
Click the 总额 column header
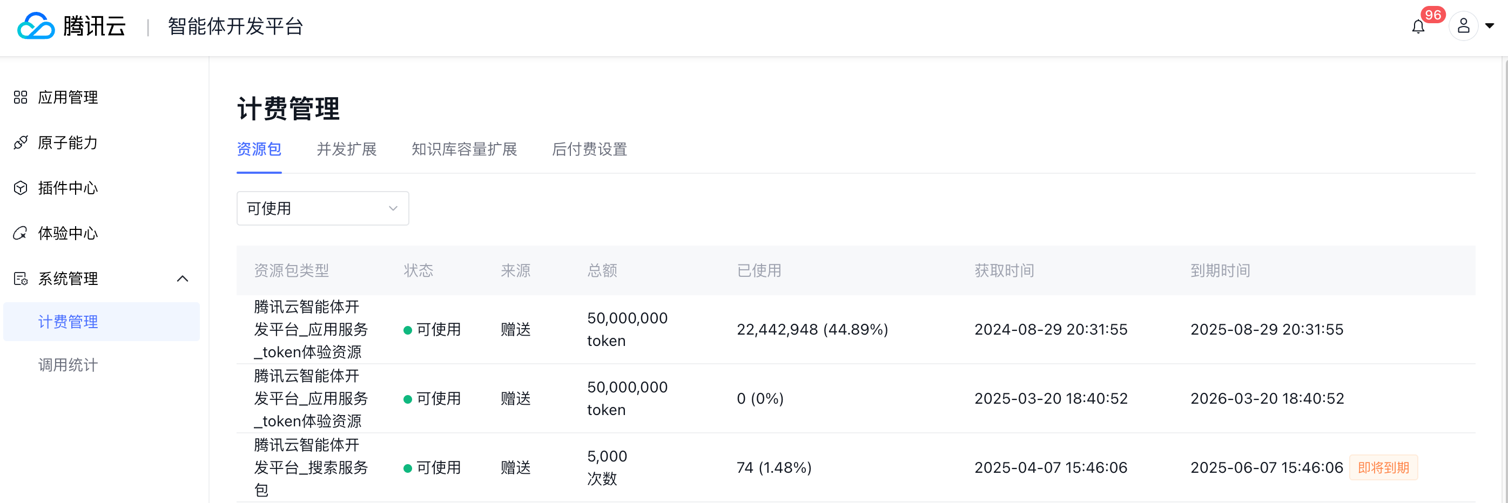pos(602,270)
